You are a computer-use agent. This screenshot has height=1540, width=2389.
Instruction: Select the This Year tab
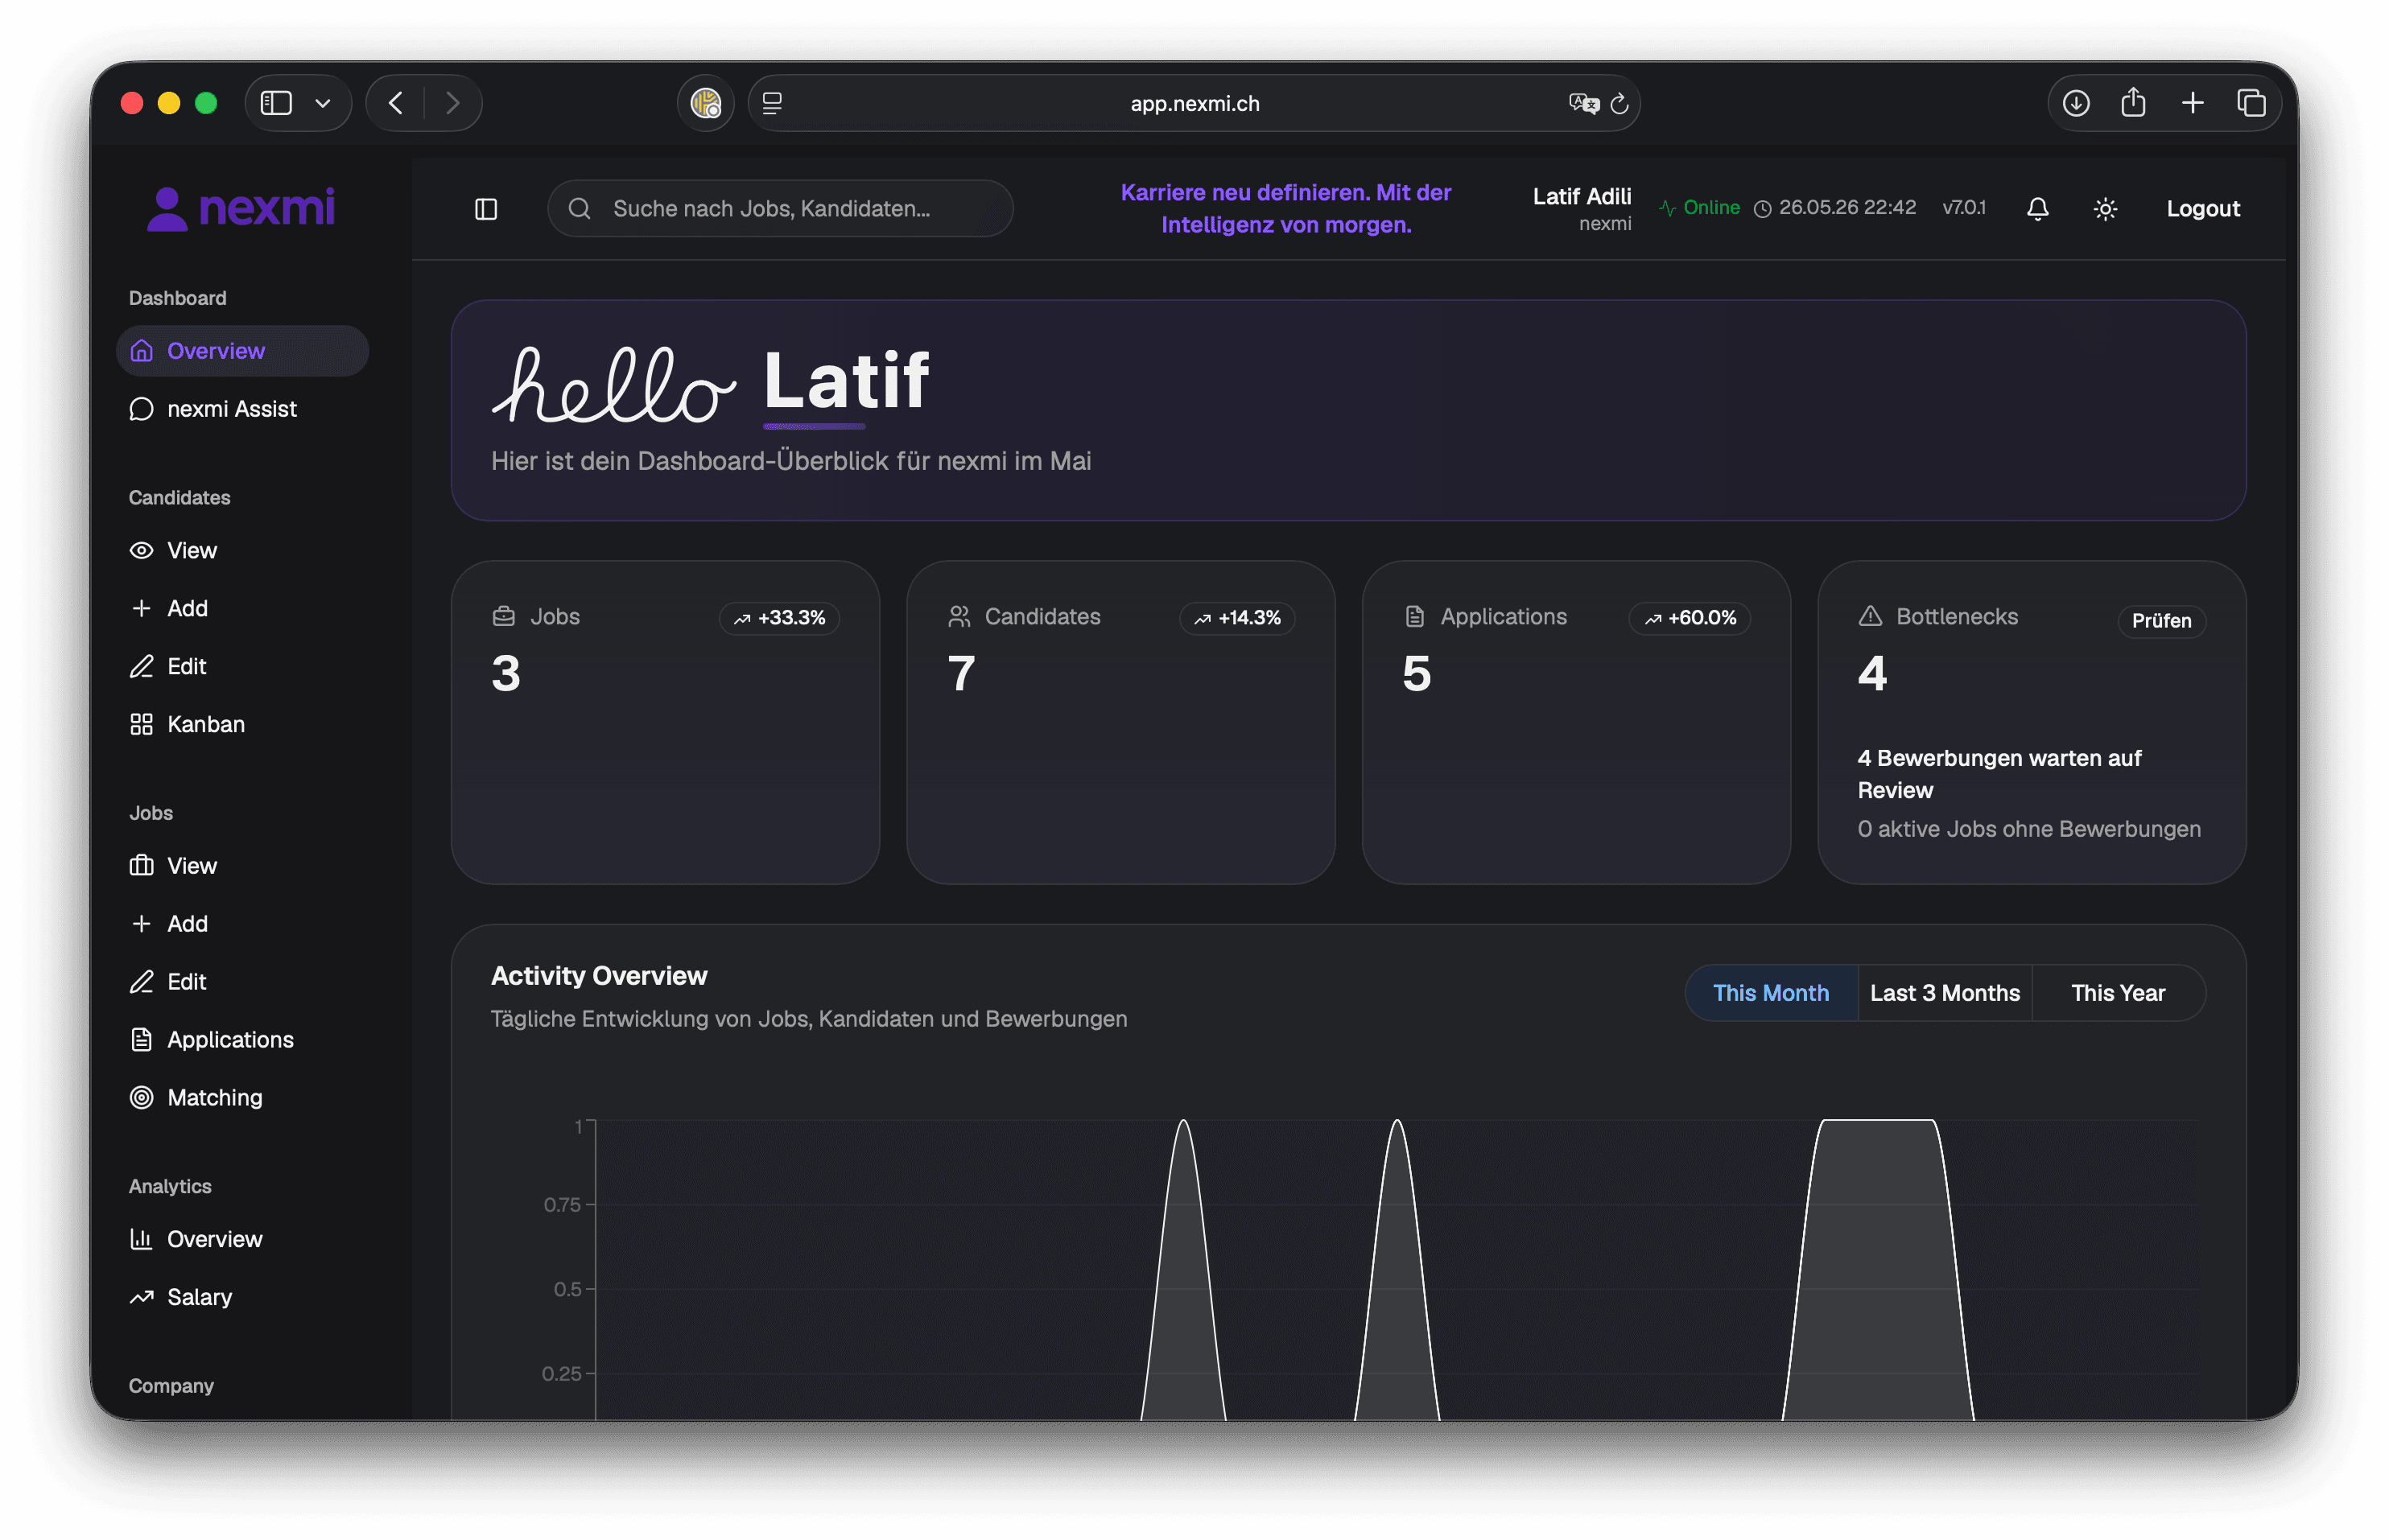click(x=2118, y=993)
